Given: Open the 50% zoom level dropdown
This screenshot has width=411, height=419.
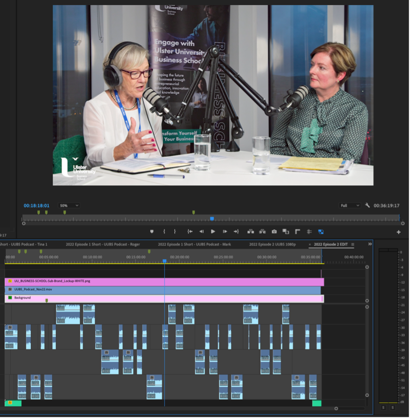Looking at the screenshot, I should click(69, 206).
